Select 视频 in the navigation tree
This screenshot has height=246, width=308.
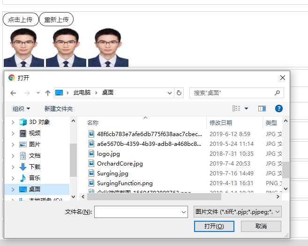[x=35, y=133]
